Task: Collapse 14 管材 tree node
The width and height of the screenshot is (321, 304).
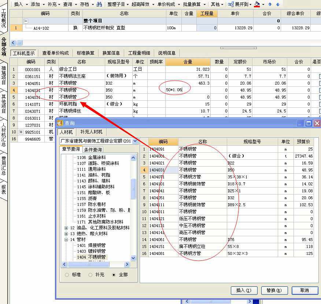Action: [66, 240]
